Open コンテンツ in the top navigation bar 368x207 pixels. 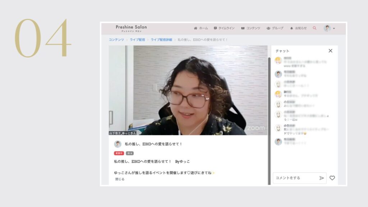[x=250, y=28]
